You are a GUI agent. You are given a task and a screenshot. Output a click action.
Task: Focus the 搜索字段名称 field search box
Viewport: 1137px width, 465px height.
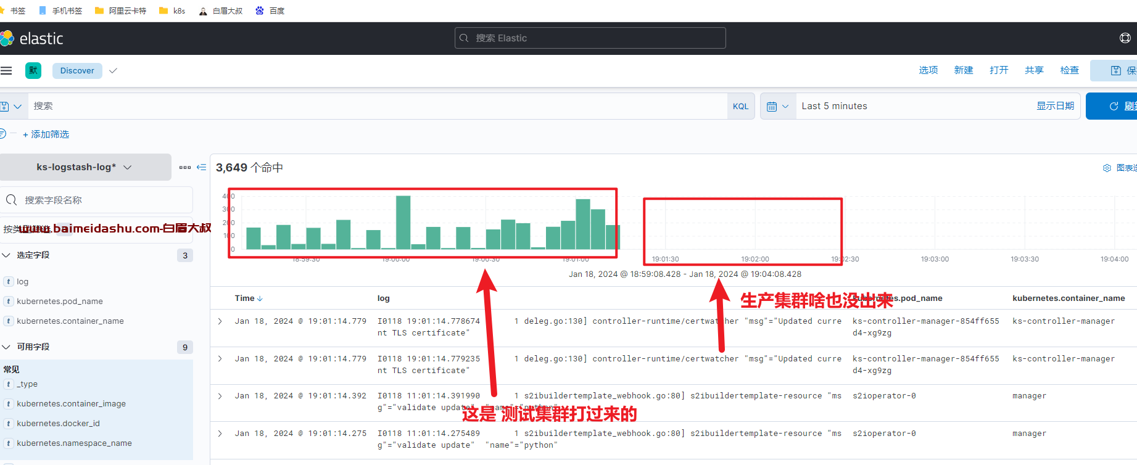point(96,200)
